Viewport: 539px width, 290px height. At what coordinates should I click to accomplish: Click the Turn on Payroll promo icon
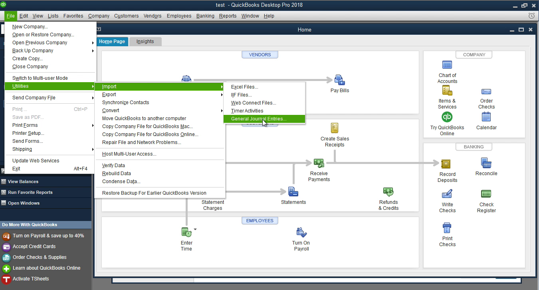pyautogui.click(x=6, y=236)
